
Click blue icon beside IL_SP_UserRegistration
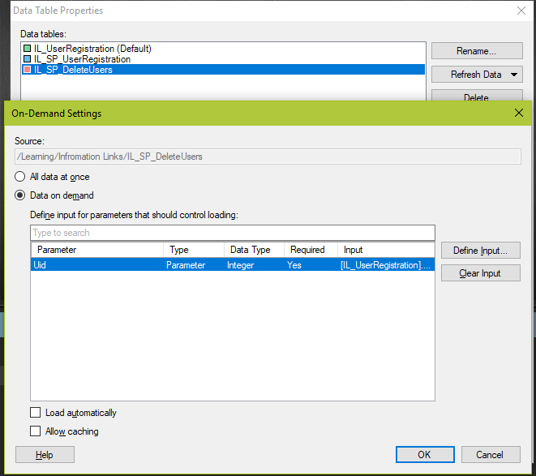pos(28,59)
